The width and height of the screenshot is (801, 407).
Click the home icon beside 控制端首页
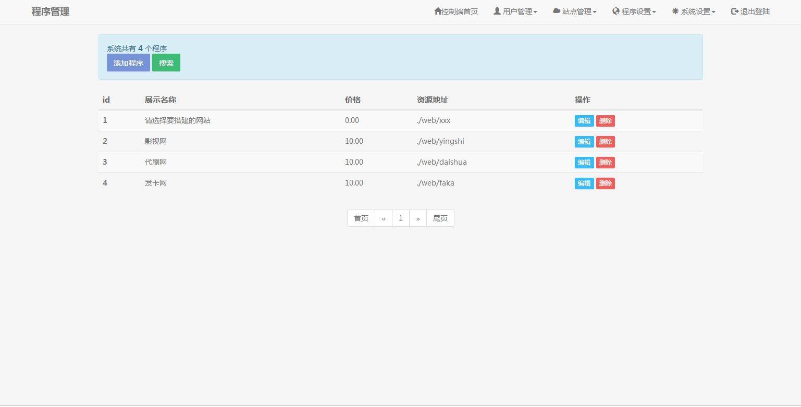click(438, 11)
